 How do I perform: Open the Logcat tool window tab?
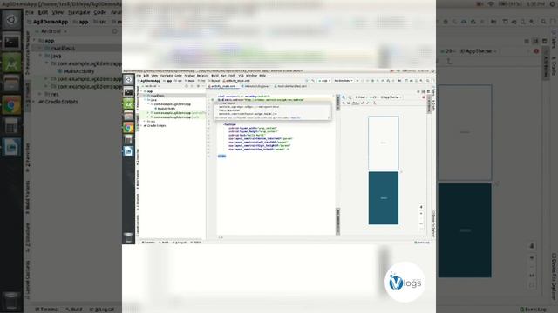tap(180, 243)
